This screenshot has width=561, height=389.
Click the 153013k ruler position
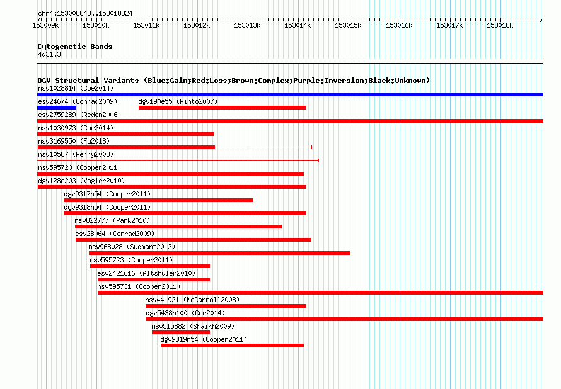pyautogui.click(x=247, y=25)
